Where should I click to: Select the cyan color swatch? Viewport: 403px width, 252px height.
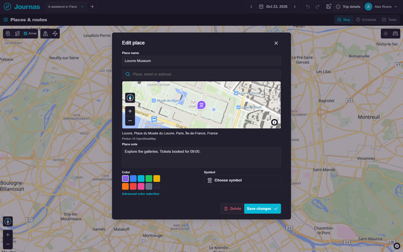pyautogui.click(x=141, y=178)
